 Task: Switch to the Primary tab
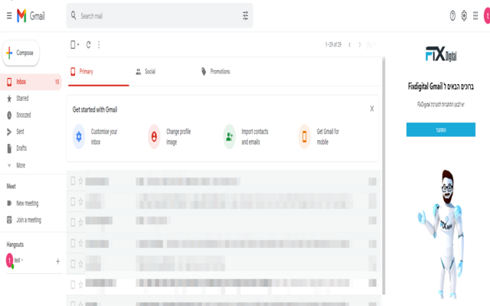[x=99, y=71]
